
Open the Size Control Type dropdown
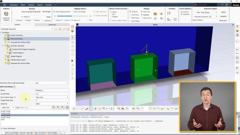(x=52, y=97)
